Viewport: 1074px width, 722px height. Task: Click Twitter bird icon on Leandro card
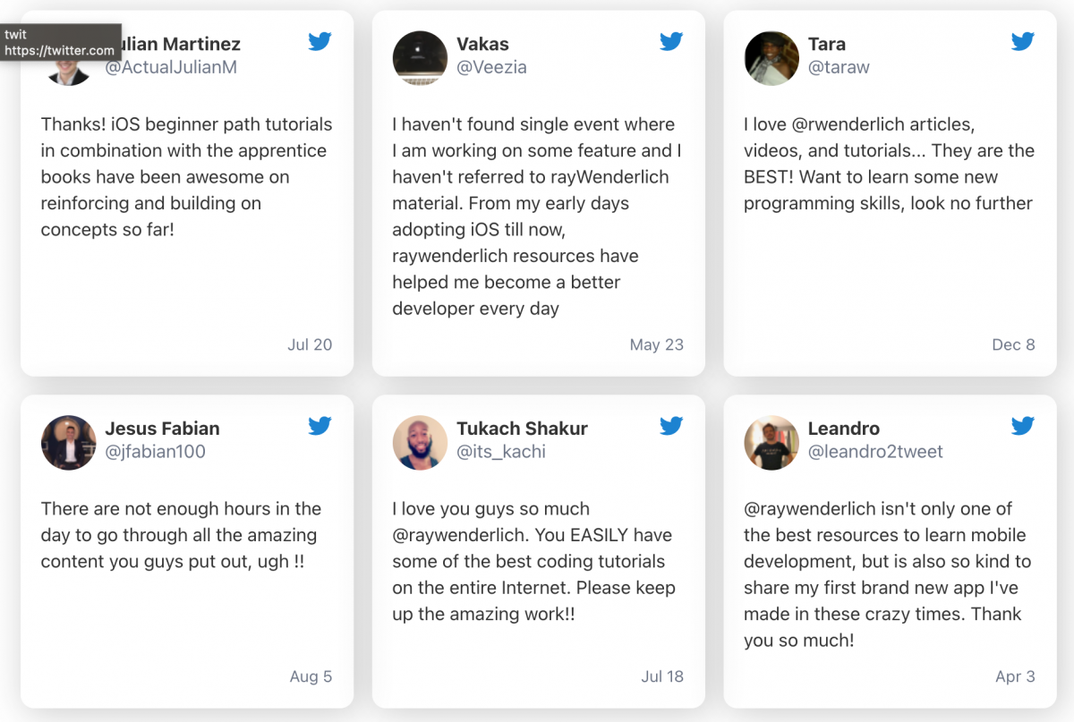[x=1023, y=426]
